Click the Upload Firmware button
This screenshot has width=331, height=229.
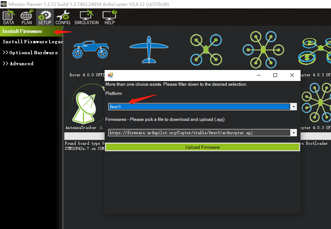pyautogui.click(x=203, y=147)
